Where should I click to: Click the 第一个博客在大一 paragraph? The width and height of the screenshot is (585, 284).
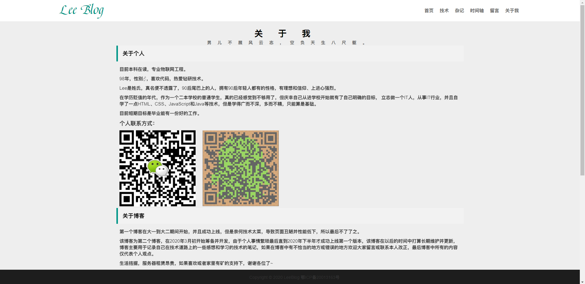click(x=240, y=232)
